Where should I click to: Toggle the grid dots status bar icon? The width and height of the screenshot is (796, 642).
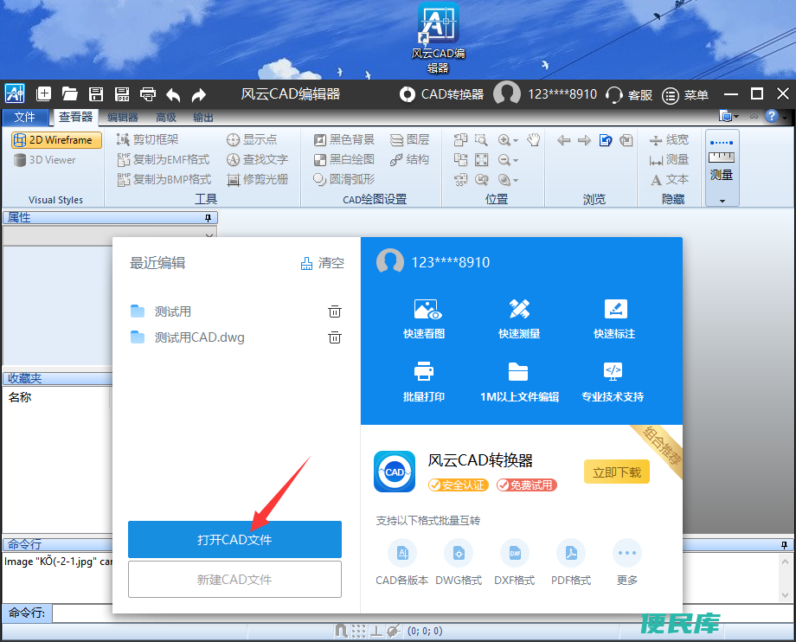[358, 631]
